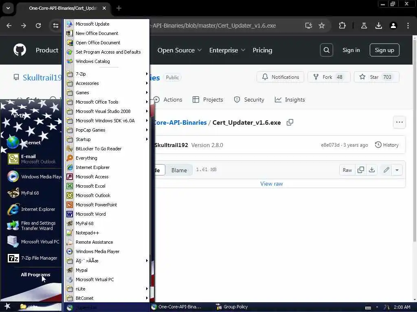Image resolution: width=417 pixels, height=312 pixels.
Task: Open the edit options dropdown arrow
Action: tap(397, 170)
